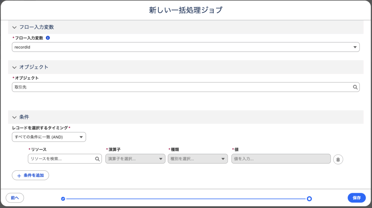Click the リソース search input field
The image size is (372, 208).
tap(61, 159)
